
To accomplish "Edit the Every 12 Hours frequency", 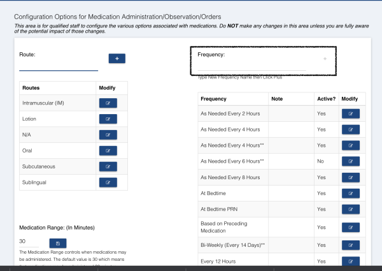I will 350,261.
